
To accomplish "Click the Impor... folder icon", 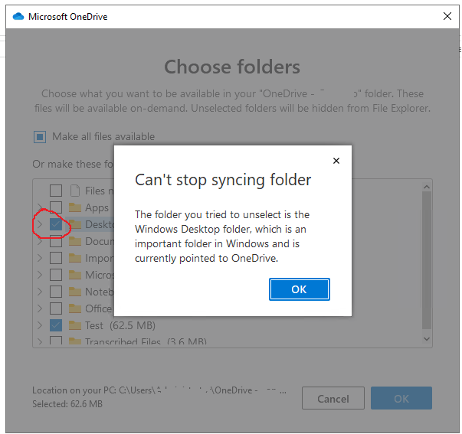I will point(75,258).
